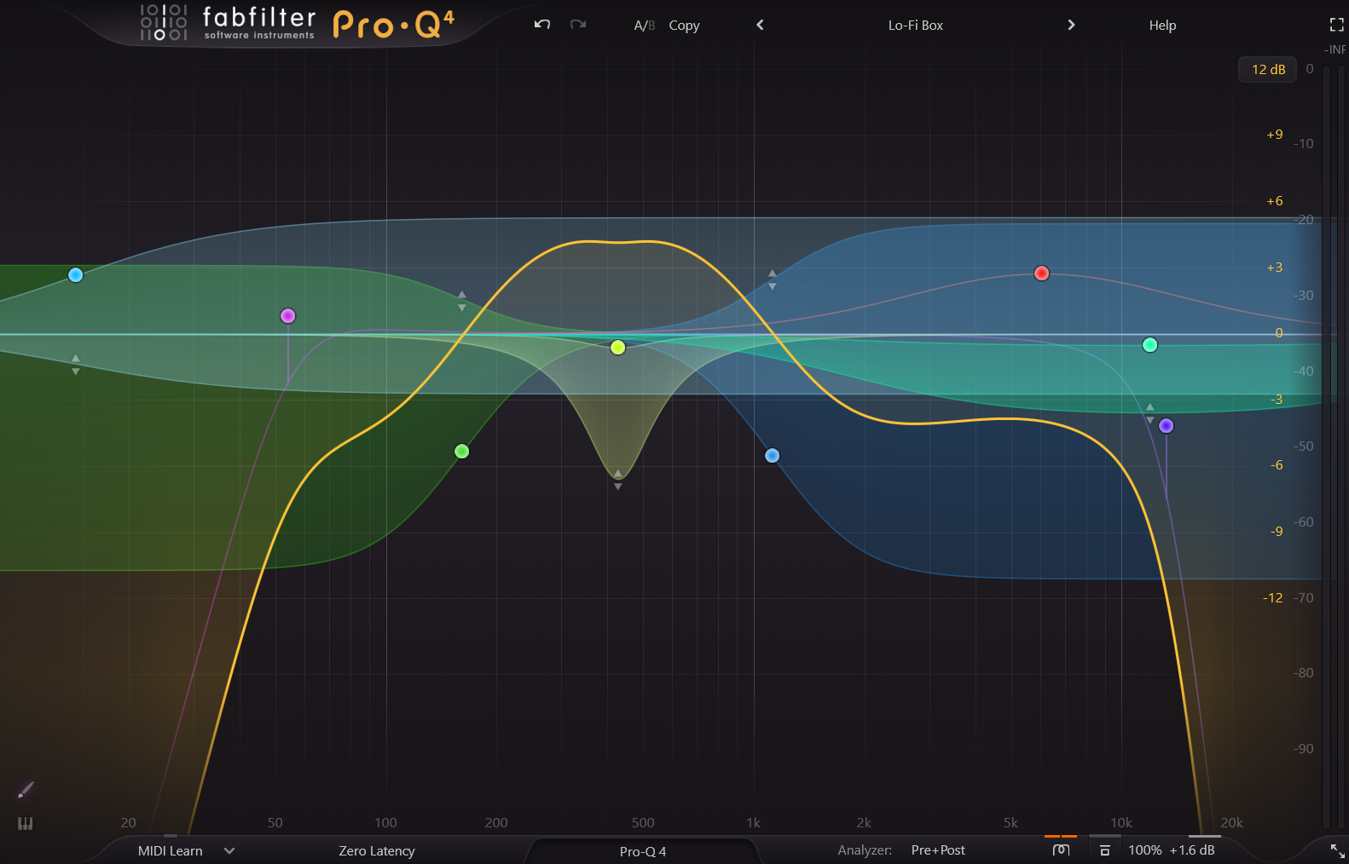Select the cyan band node at far left
Viewport: 1349px width, 864px height.
coord(76,274)
